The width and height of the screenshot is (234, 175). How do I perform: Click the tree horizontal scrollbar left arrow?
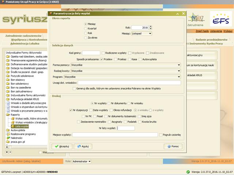pyautogui.click(x=7, y=147)
